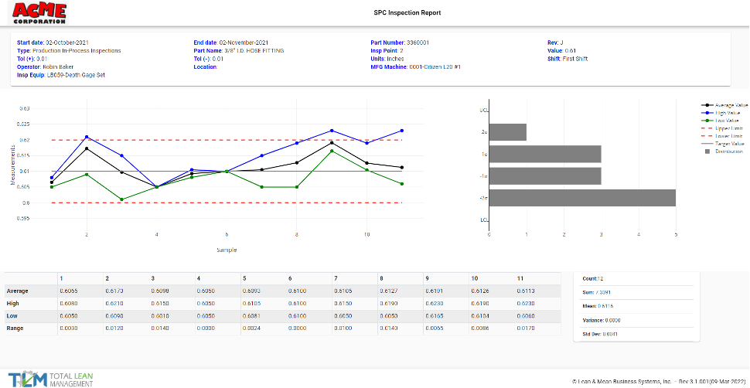
Task: Click the gray Distribution legend swatch
Action: coord(706,151)
